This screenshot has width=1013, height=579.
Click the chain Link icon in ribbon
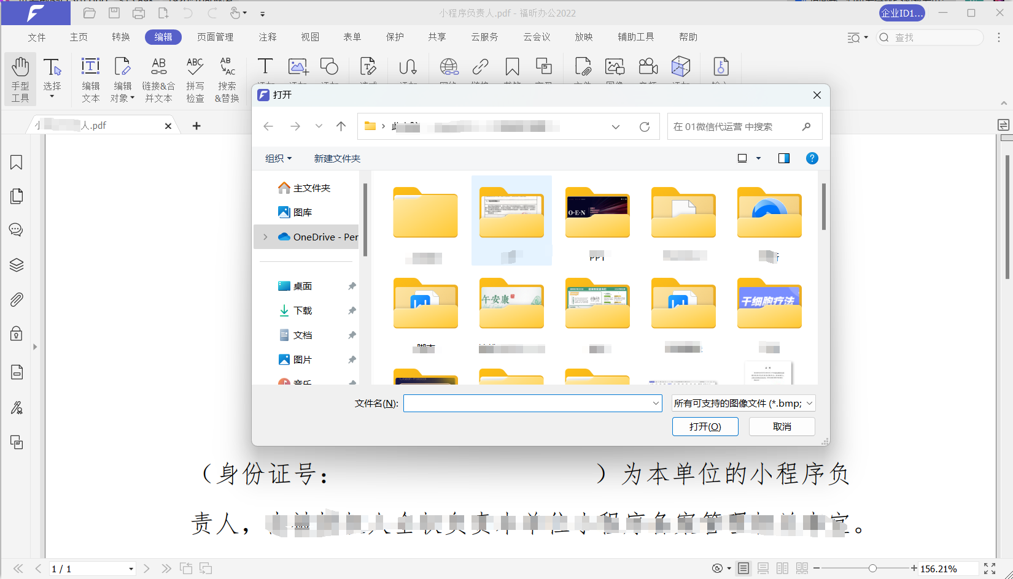tap(480, 67)
